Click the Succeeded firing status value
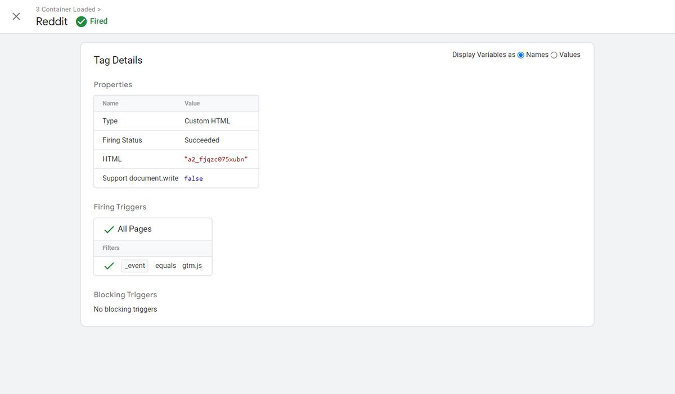675x394 pixels. (202, 140)
